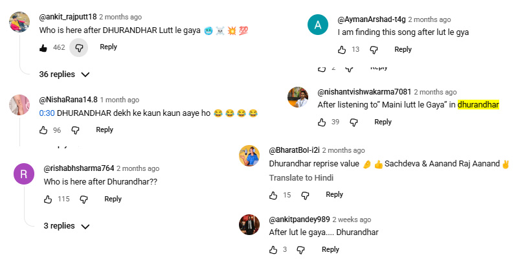518x259 pixels.
Task: Open @nishantvishwakarma7081's channel handle
Action: click(364, 92)
